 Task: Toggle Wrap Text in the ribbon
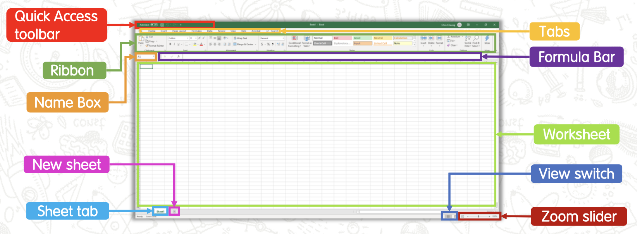point(240,38)
